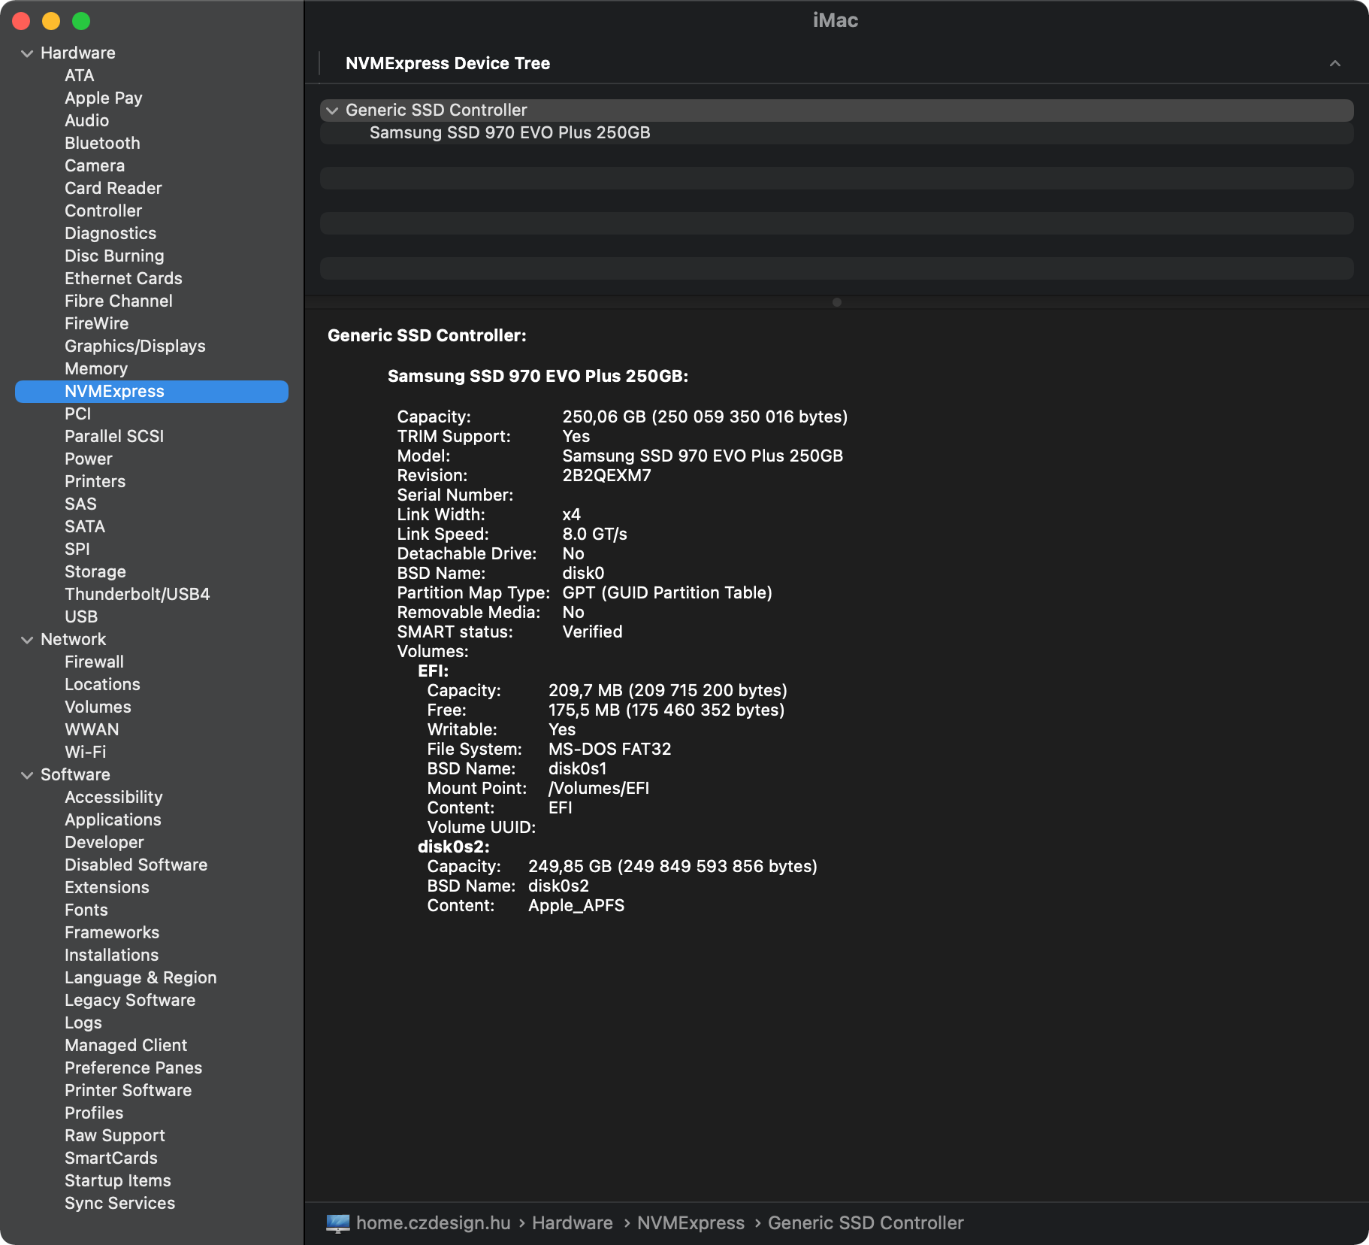The width and height of the screenshot is (1369, 1245).
Task: Collapse the Generic SSD Controller tree row
Action: 332,111
